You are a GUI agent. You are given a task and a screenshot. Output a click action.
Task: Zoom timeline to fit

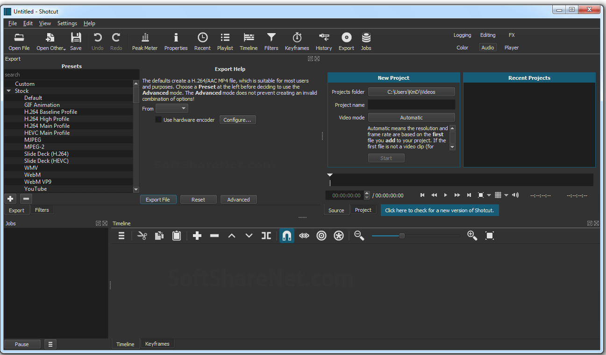tap(490, 236)
